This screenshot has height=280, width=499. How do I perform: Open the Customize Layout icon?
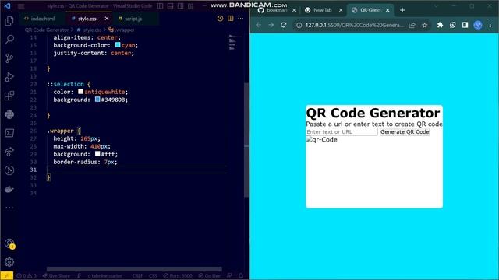coord(190,6)
